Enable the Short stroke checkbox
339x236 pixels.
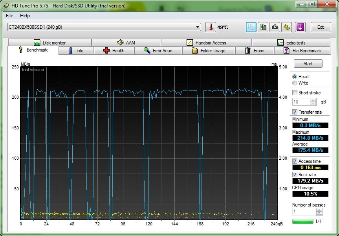pos(295,93)
